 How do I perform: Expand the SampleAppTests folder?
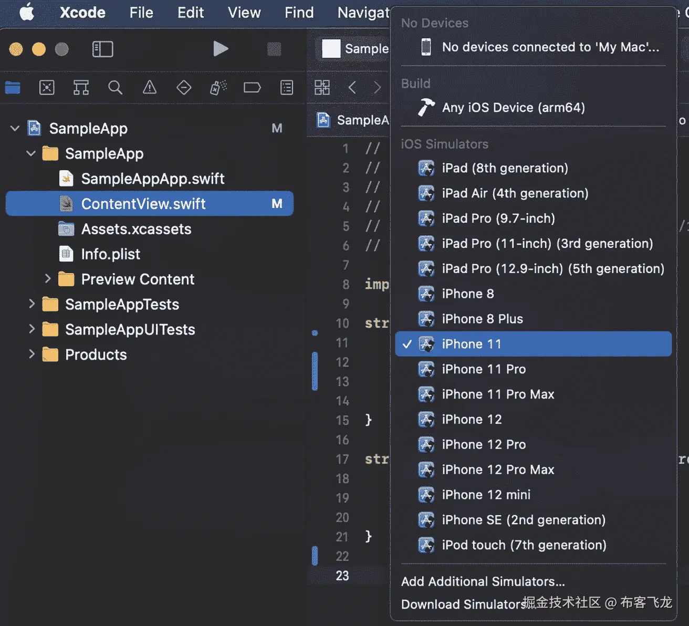pyautogui.click(x=32, y=304)
